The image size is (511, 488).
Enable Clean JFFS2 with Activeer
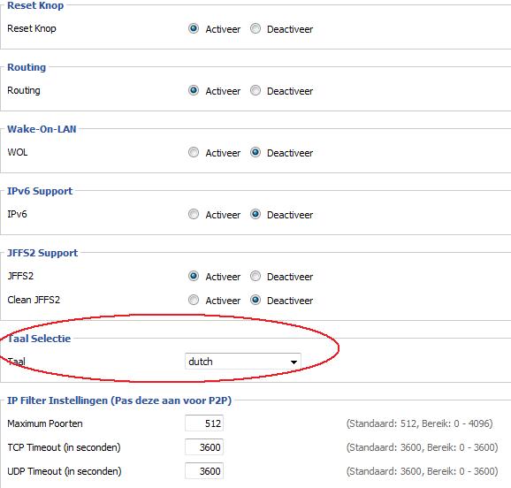point(194,300)
